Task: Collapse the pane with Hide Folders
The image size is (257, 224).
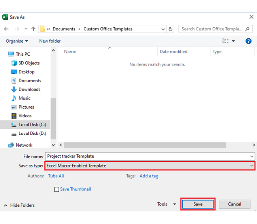Action: pos(19,205)
